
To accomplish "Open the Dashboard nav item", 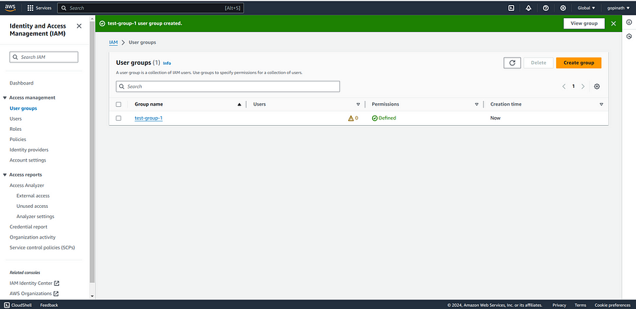I will click(x=22, y=83).
